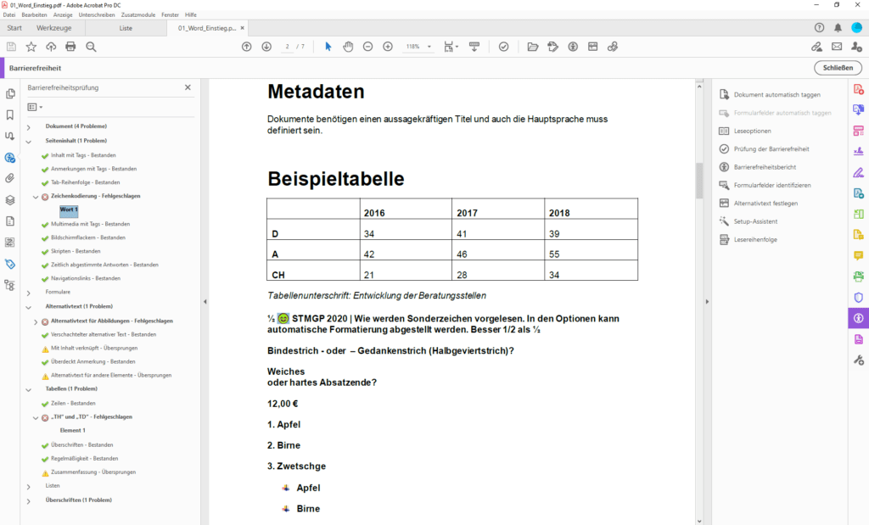Open the 118% zoom level dropdown
Viewport: 869px width, 525px height.
coord(429,47)
